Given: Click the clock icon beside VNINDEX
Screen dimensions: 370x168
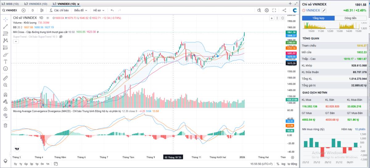Looking at the screenshot, I should (304, 10).
